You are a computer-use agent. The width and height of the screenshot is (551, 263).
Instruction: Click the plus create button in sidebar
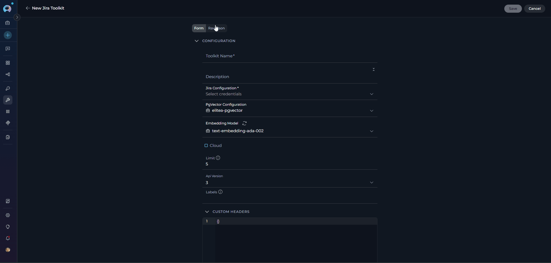click(x=8, y=35)
